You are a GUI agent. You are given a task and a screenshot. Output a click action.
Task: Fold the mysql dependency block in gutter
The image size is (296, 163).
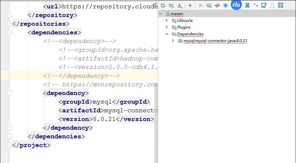[x=9, y=93]
